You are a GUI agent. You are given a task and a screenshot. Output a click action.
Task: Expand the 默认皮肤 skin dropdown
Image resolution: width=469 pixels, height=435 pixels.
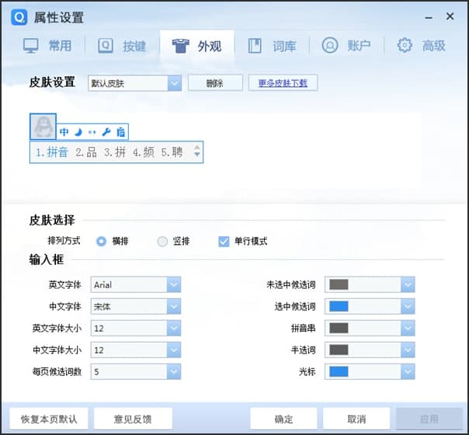[175, 83]
